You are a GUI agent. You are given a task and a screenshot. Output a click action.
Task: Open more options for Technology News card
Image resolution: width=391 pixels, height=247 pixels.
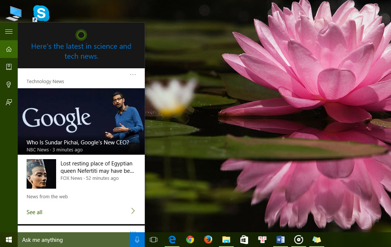click(x=133, y=75)
